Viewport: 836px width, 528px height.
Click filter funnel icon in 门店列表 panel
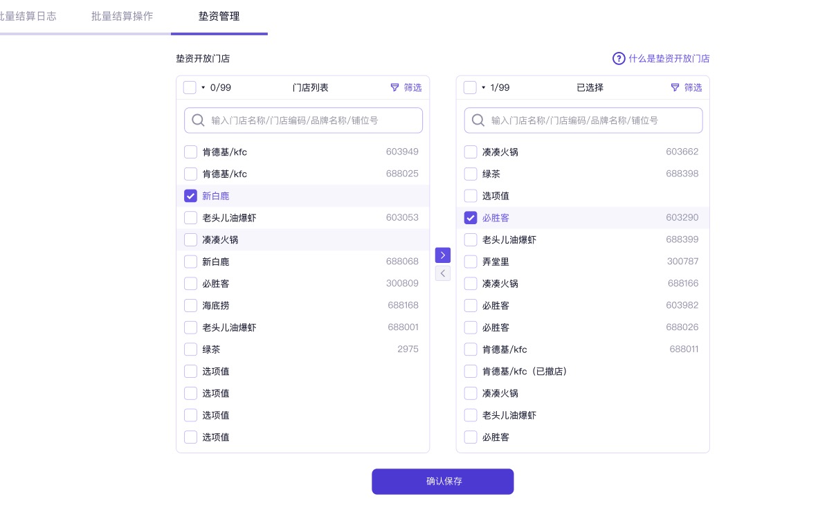(394, 88)
